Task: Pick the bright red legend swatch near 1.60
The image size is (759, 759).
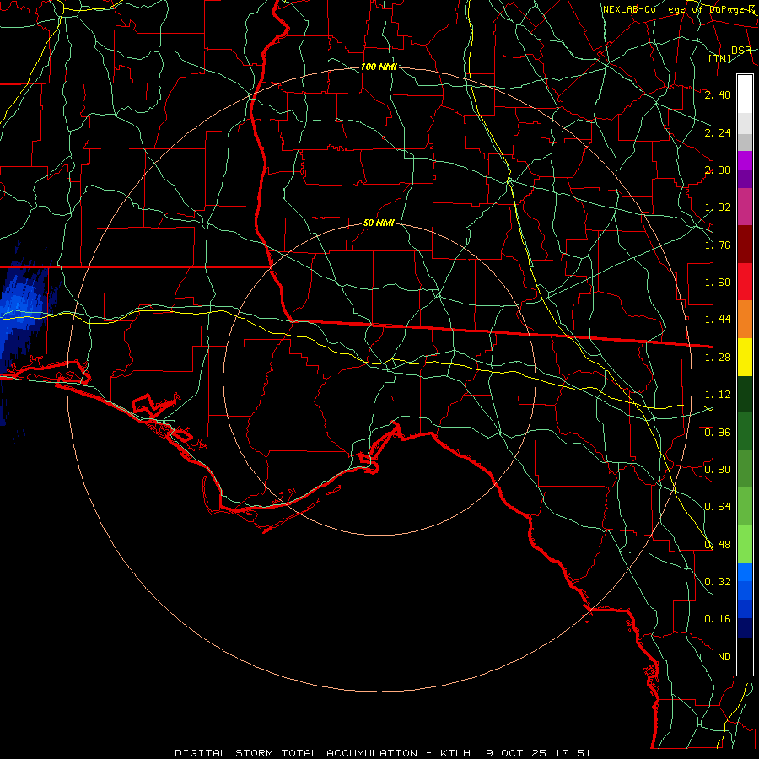Action: point(745,283)
